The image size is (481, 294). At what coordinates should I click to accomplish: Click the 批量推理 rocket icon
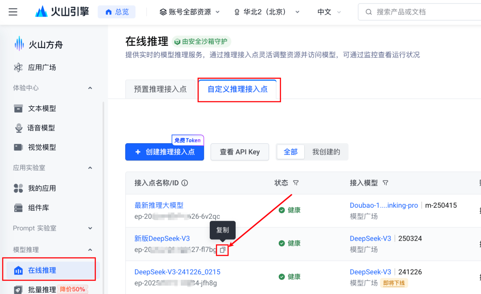point(18,290)
